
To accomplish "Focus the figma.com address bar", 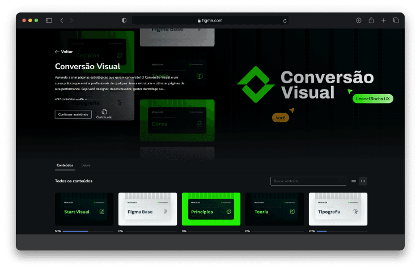I will pyautogui.click(x=210, y=20).
